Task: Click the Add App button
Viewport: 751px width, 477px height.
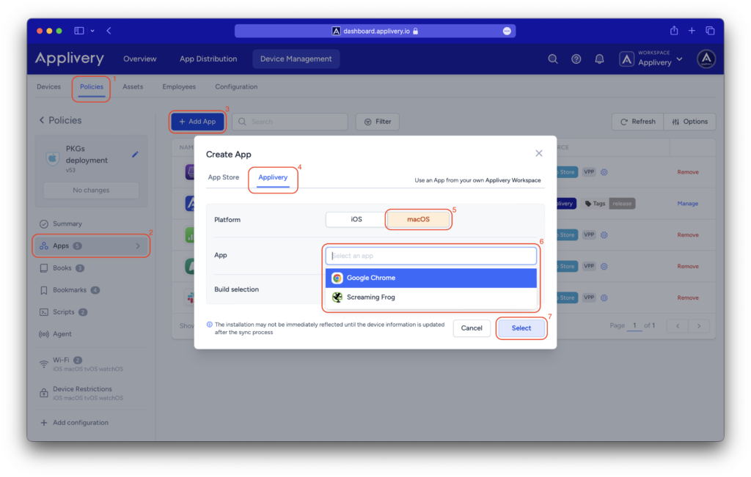Action: tap(197, 122)
